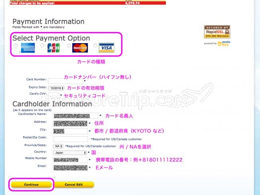Click the Address input field
The width and height of the screenshot is (260, 195).
coord(70,123)
